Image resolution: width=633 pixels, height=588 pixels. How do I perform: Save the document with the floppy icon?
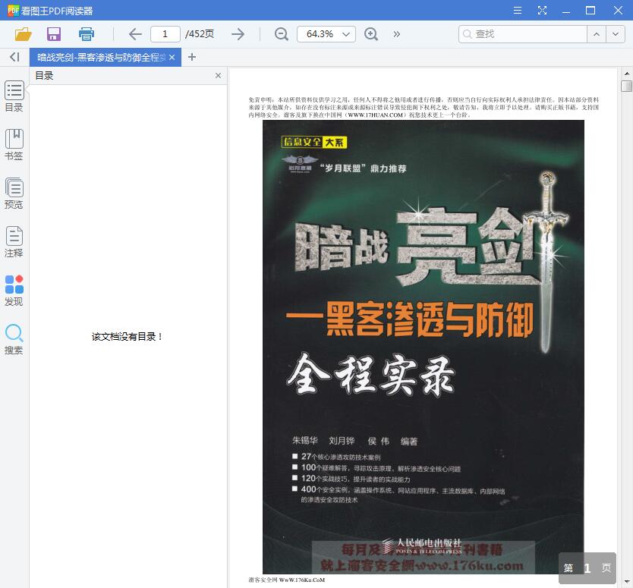click(x=54, y=34)
